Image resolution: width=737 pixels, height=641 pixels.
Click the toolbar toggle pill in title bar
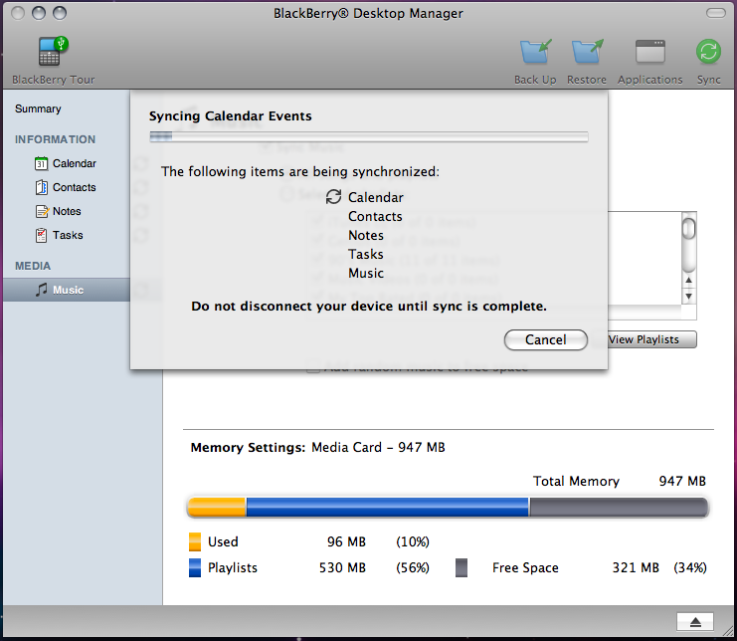[x=714, y=13]
